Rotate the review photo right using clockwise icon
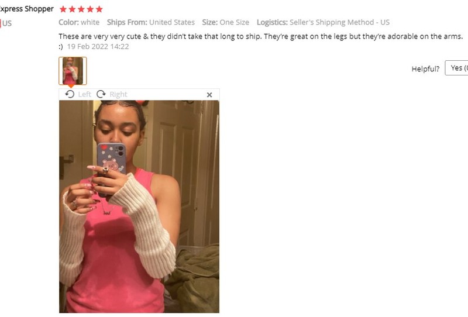468x317 pixels. click(x=101, y=94)
